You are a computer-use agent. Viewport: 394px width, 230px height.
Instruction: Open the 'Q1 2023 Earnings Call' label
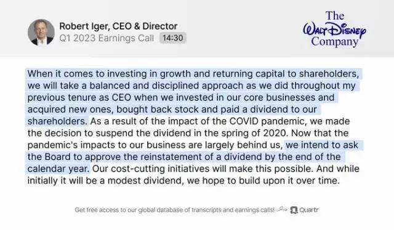pos(107,38)
